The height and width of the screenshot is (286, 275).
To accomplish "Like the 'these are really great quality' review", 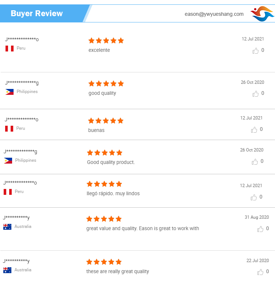I will click(260, 272).
